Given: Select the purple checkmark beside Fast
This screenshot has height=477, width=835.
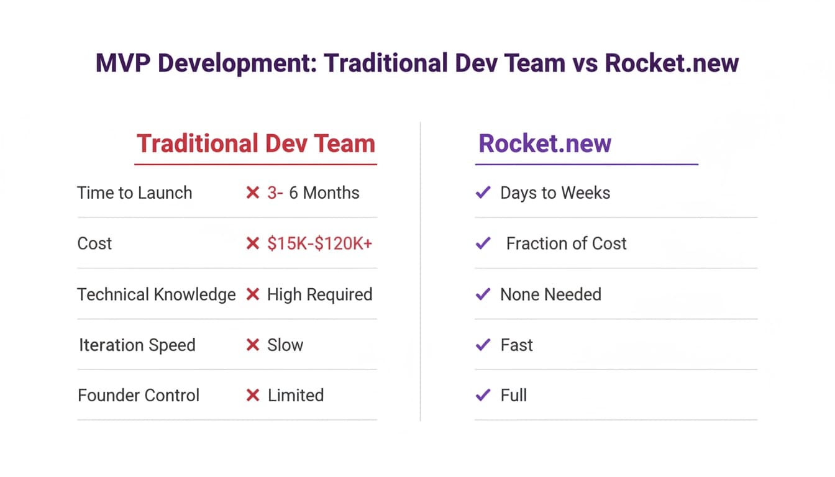Looking at the screenshot, I should coord(483,345).
